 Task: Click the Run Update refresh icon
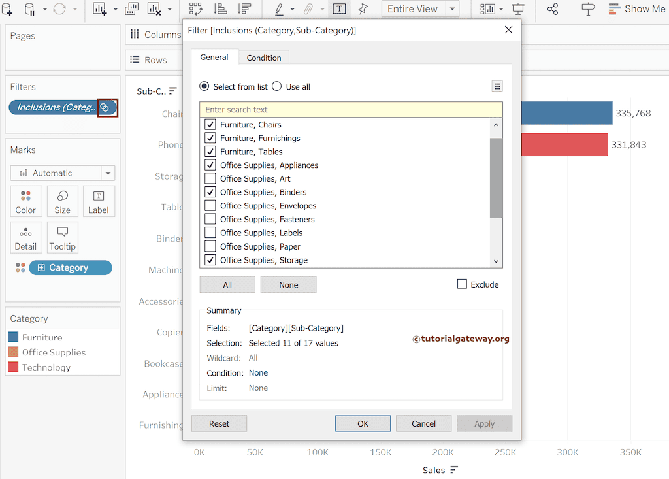tap(59, 9)
